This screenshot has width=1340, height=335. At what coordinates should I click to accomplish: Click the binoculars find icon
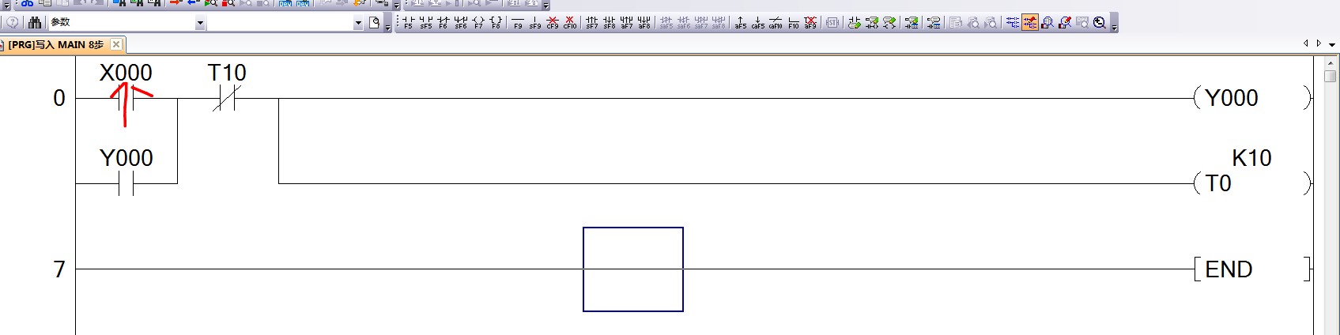click(34, 23)
